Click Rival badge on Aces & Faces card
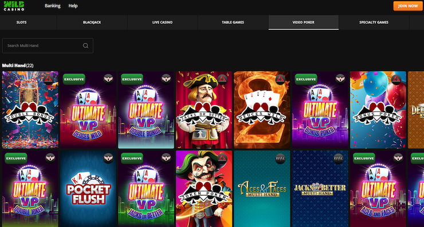This screenshot has height=227, width=424. (x=280, y=159)
